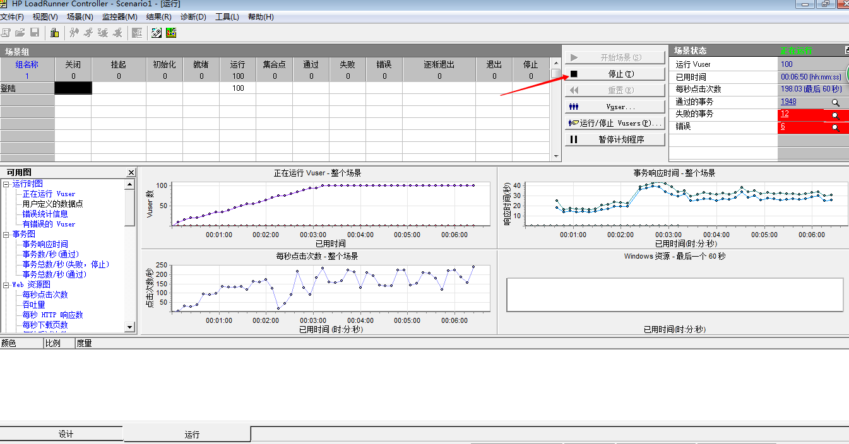849x444 pixels.
Task: Open the 结果(R) menu
Action: [x=158, y=17]
